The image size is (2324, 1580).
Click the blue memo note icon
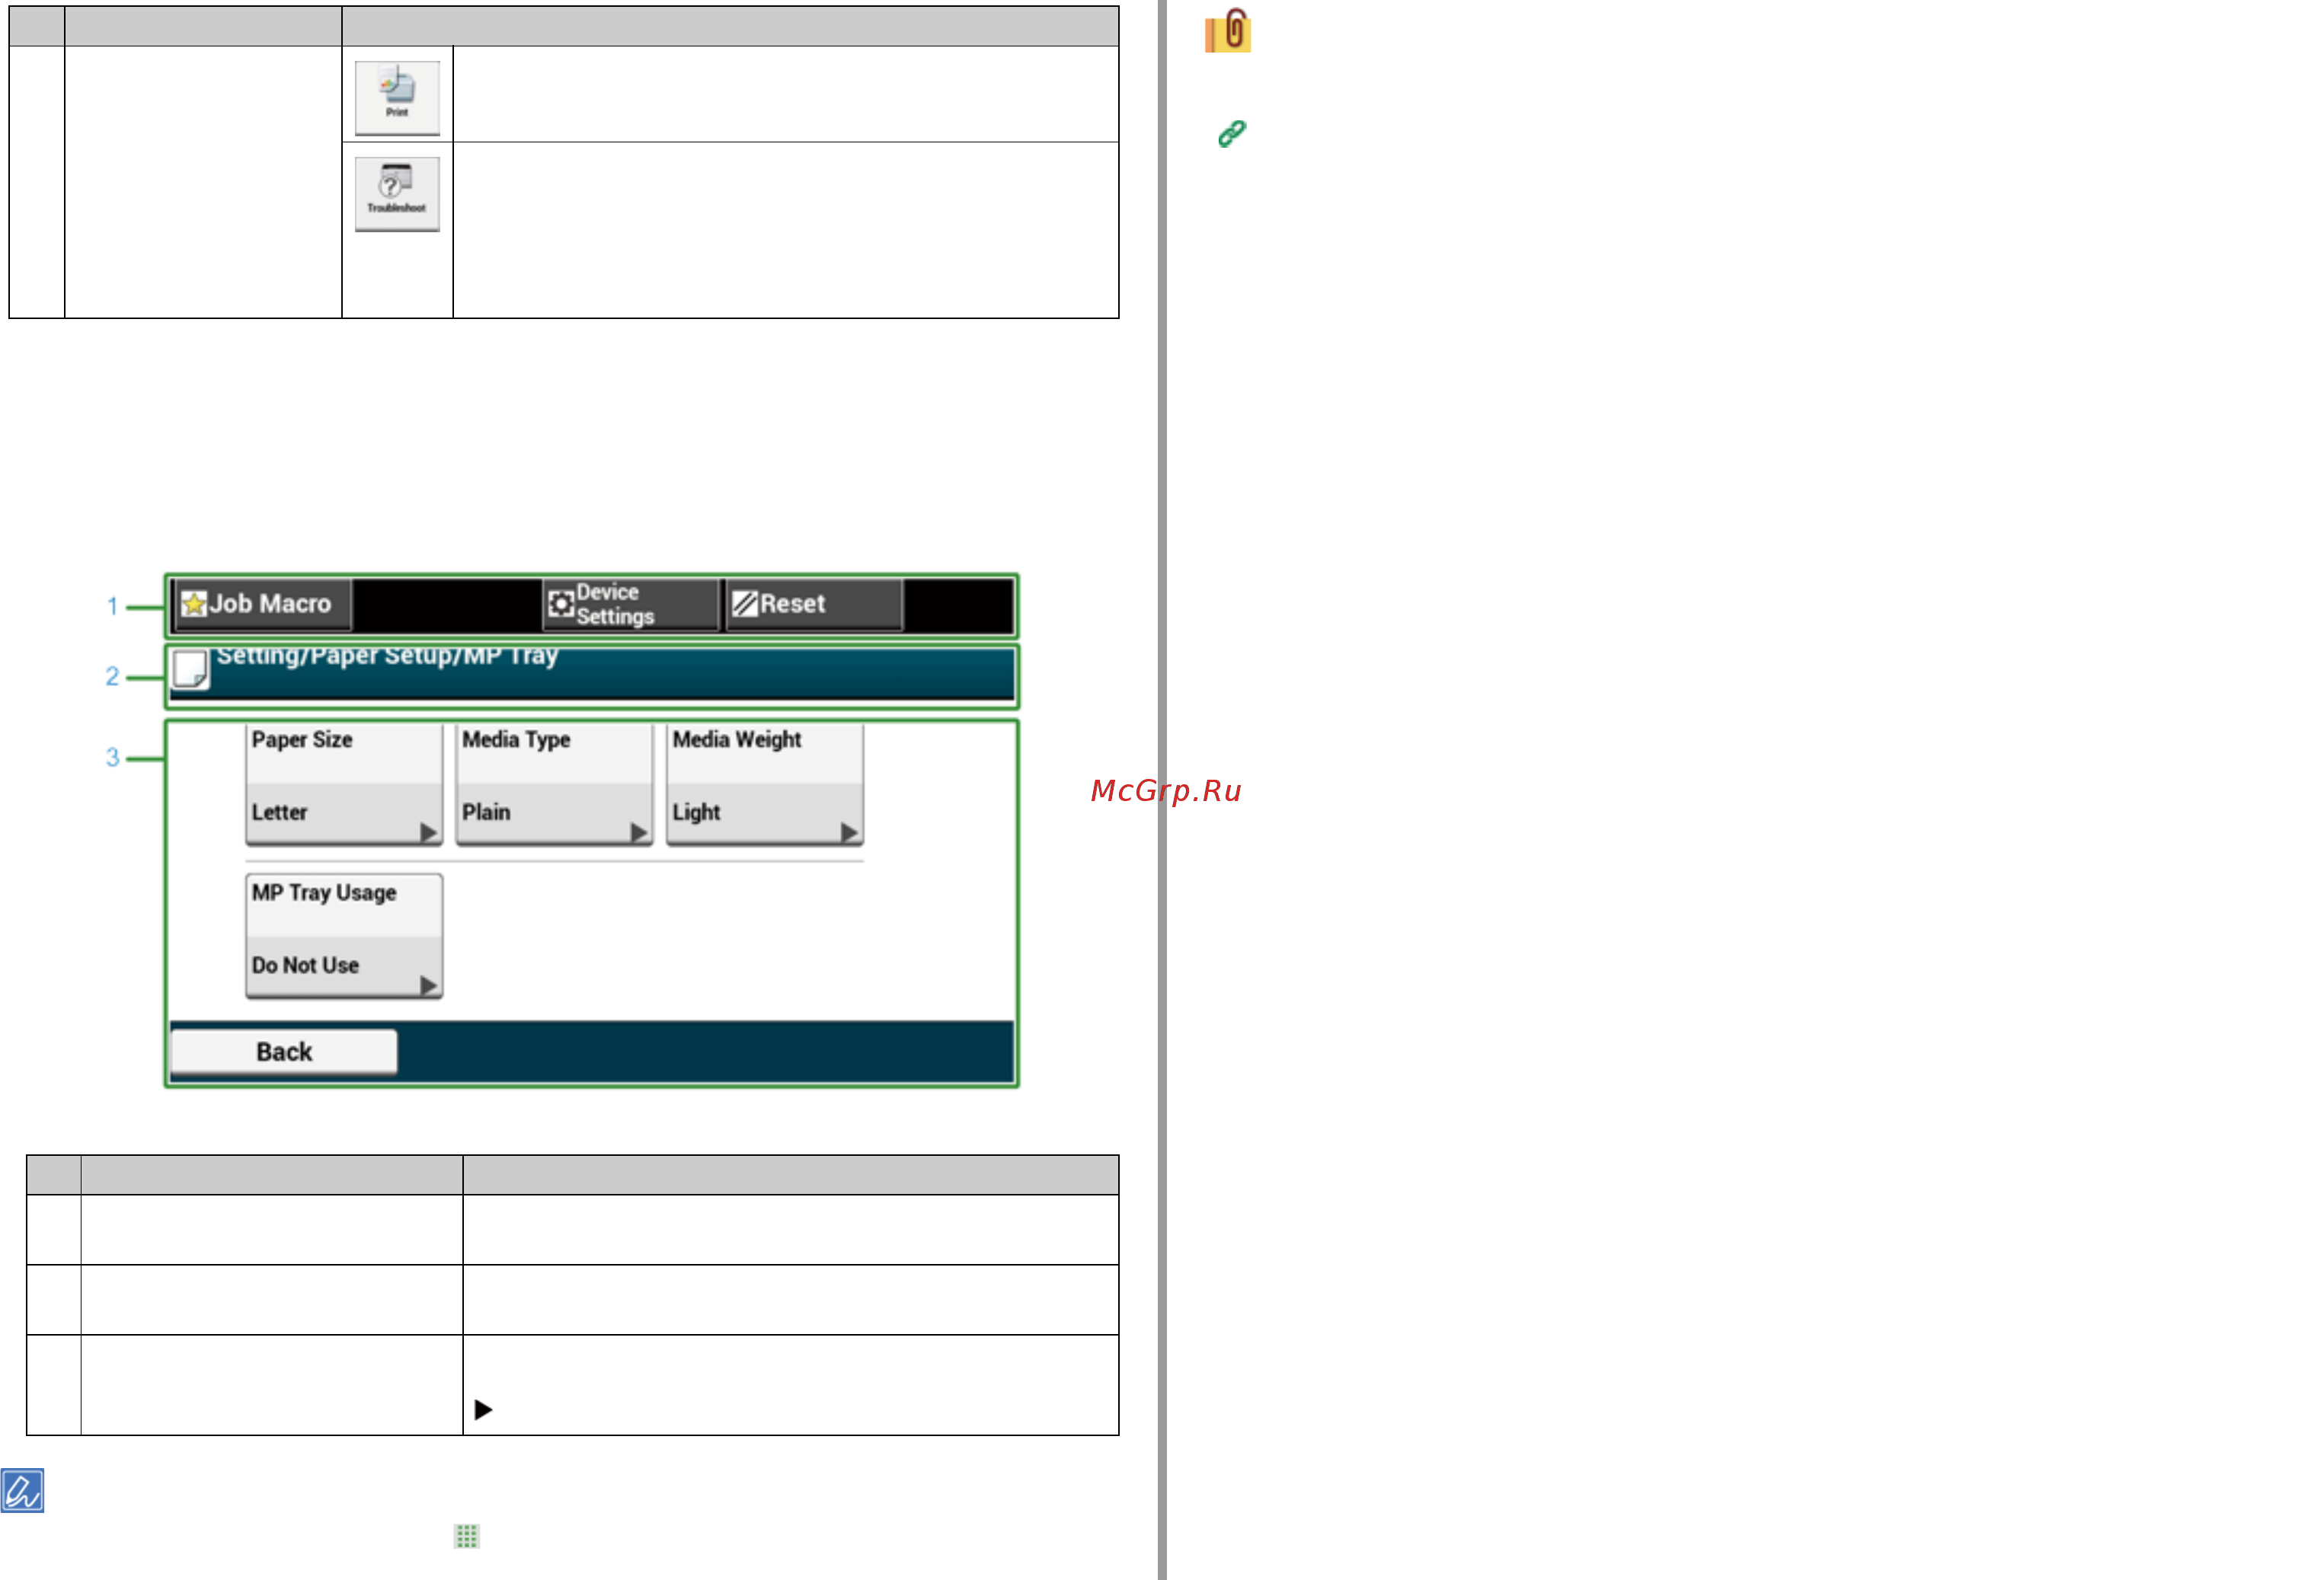(22, 1490)
